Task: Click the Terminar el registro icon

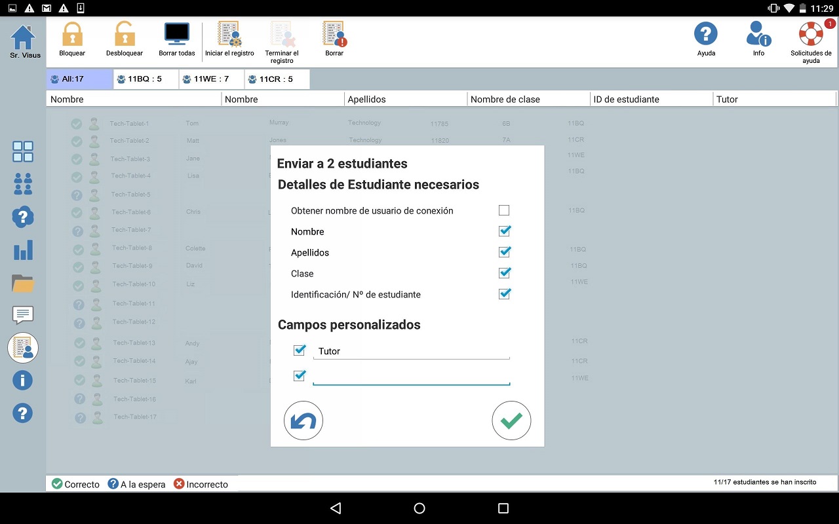Action: point(282,31)
